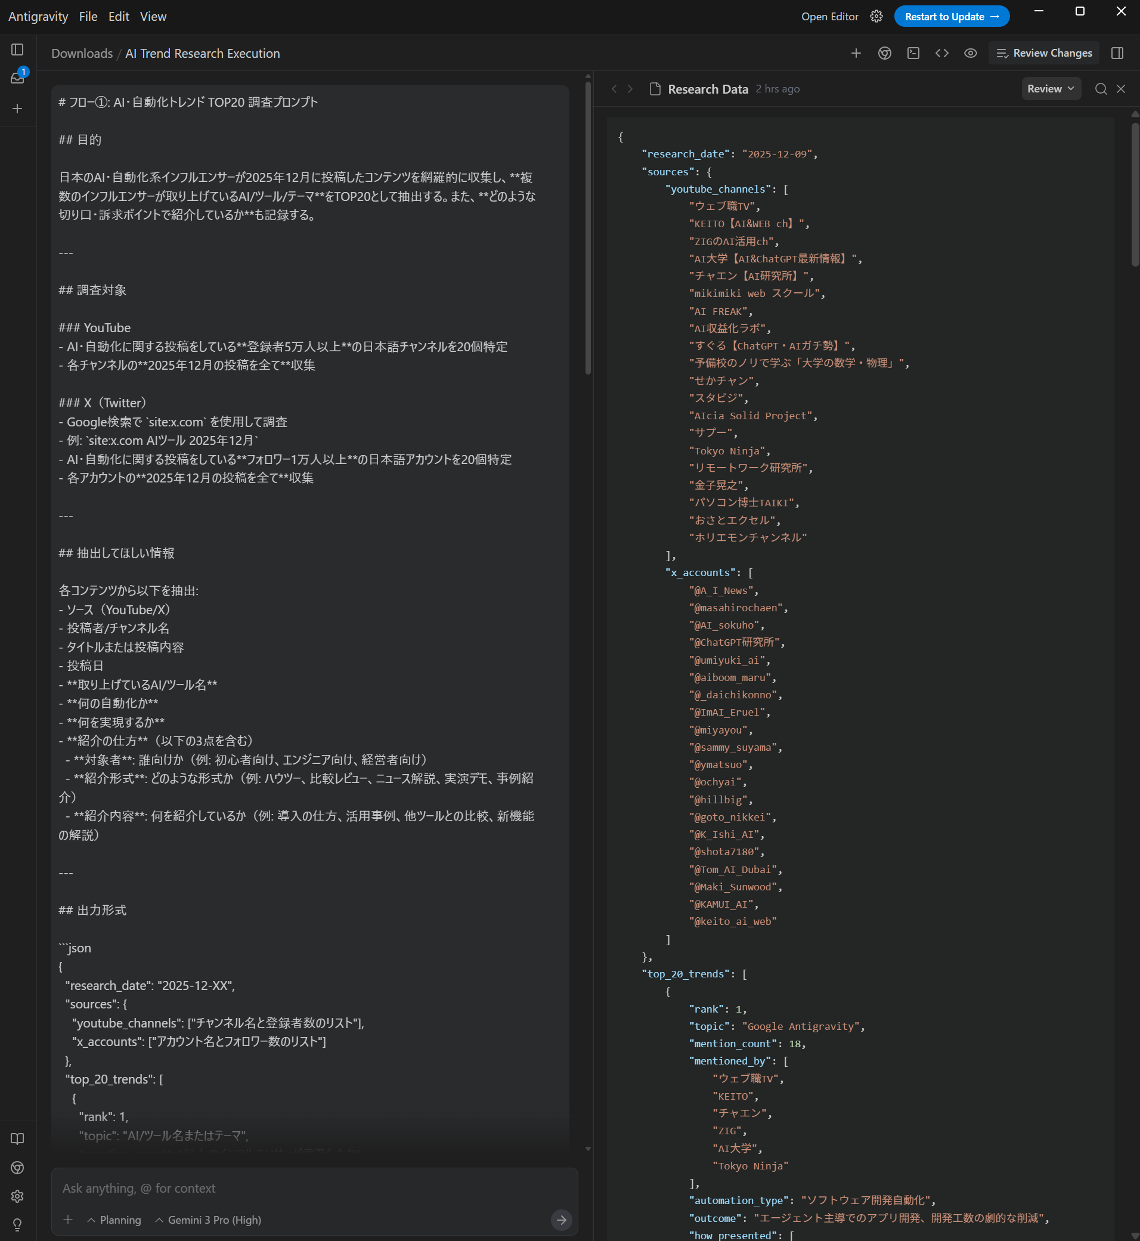This screenshot has height=1241, width=1140.
Task: Search within the Research Data panel
Action: click(1101, 89)
